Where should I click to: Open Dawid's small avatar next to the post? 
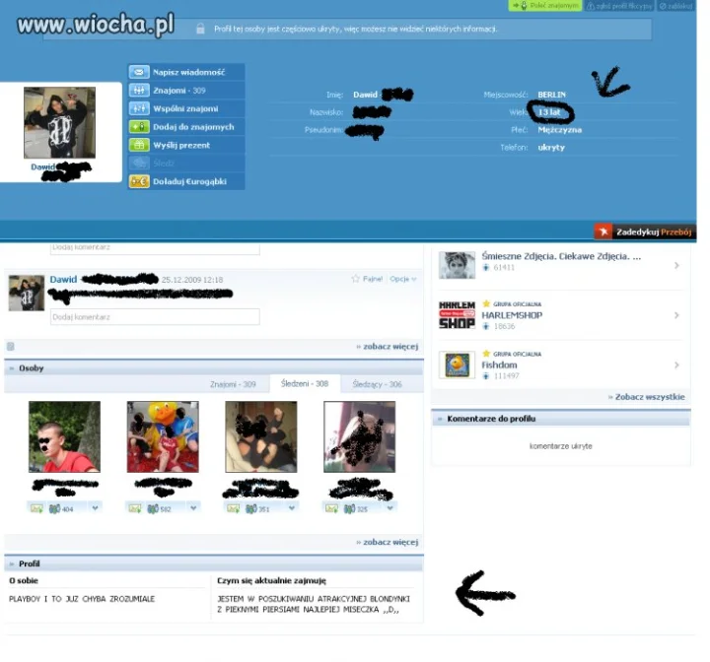tap(27, 293)
